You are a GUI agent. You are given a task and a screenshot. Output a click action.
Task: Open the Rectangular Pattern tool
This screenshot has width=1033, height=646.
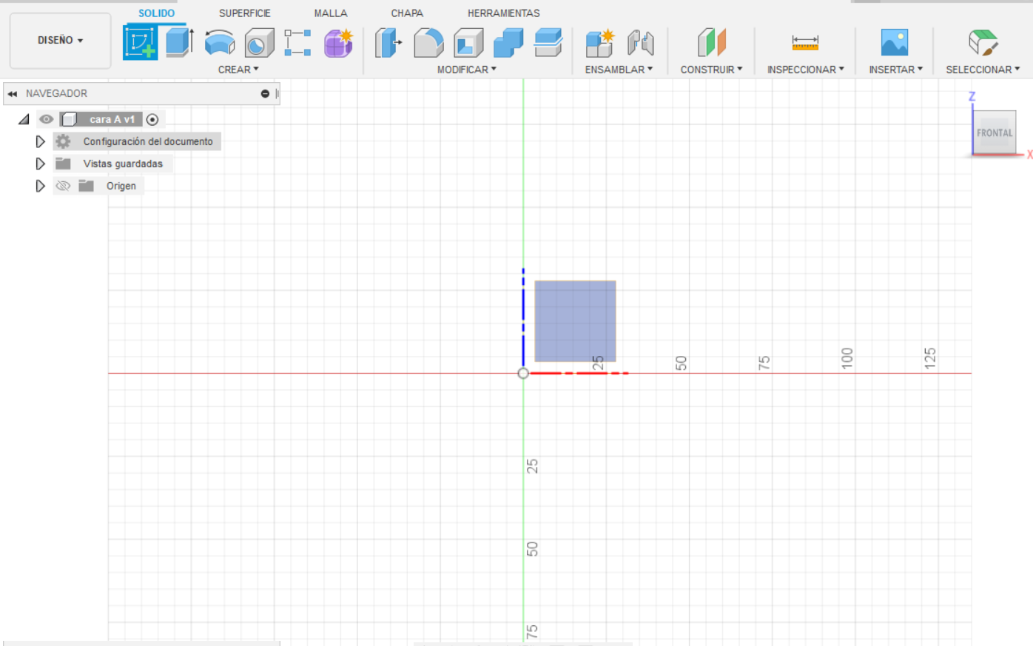pos(297,43)
